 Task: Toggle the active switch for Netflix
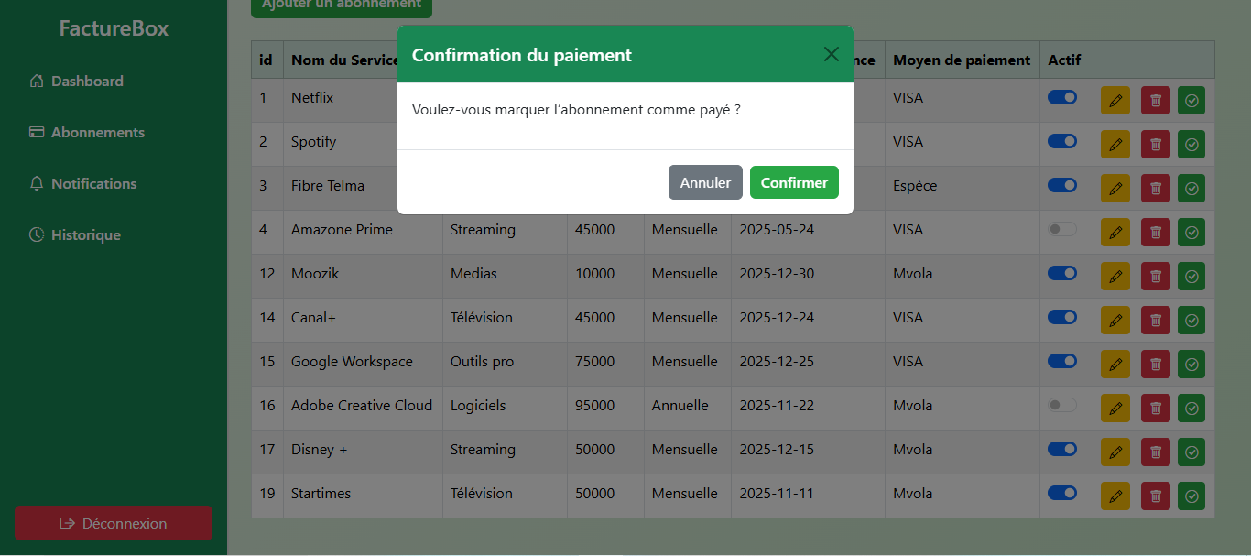[1062, 97]
